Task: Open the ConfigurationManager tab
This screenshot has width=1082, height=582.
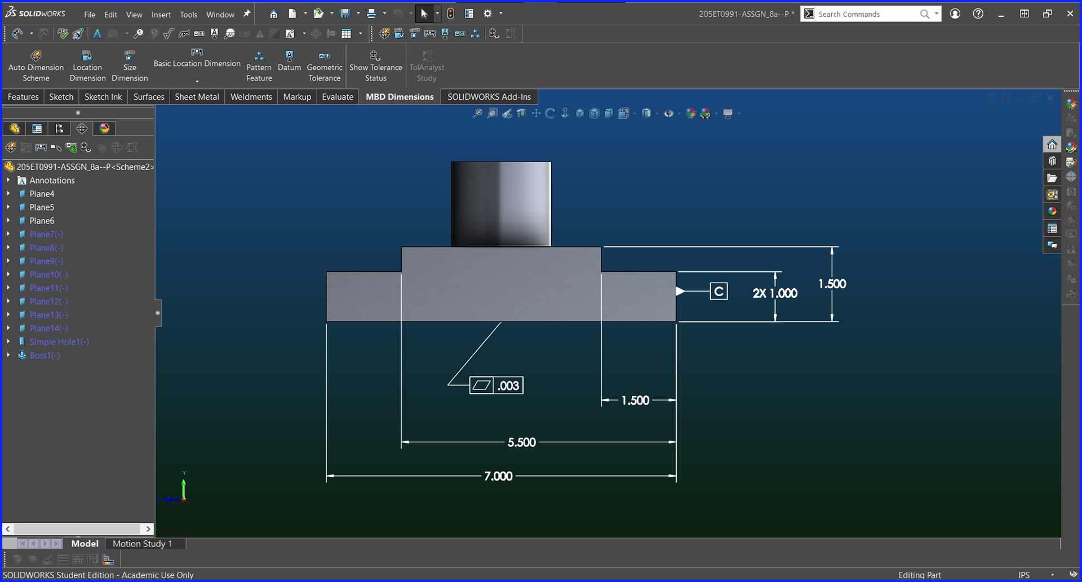Action: pyautogui.click(x=59, y=128)
